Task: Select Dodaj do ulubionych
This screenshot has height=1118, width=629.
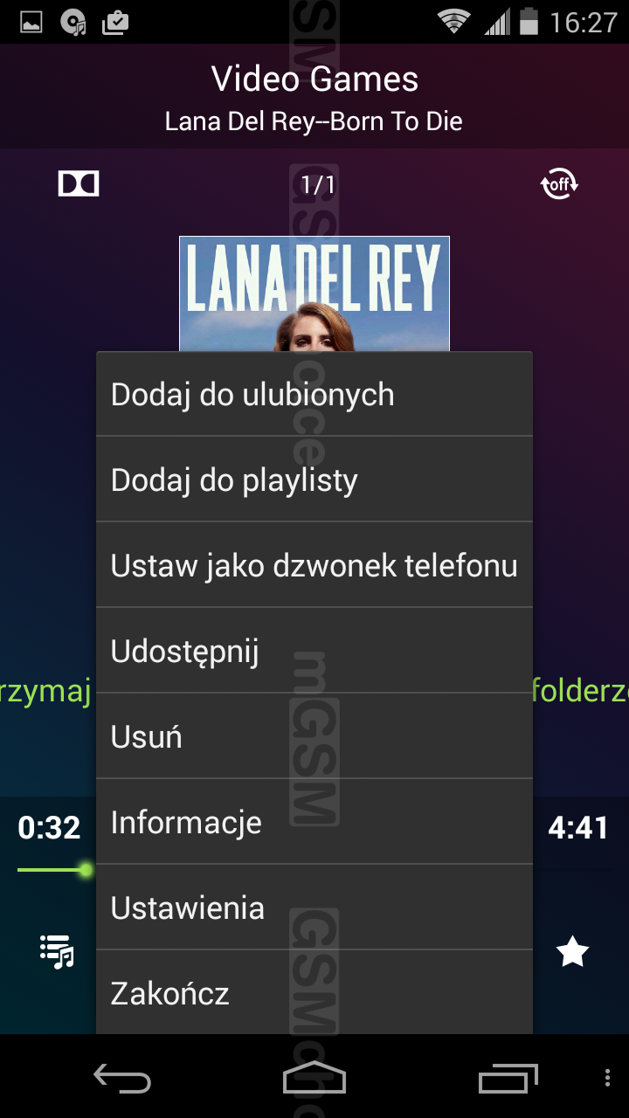Action: [x=314, y=394]
